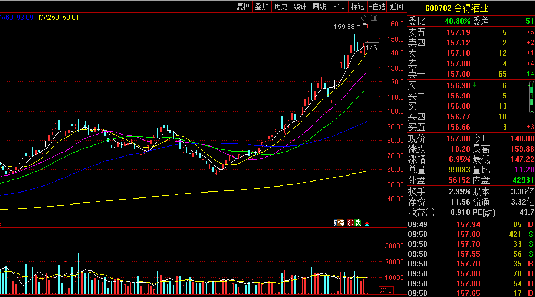Click the 财榜 badge below the chart
The width and height of the screenshot is (535, 297).
339,223
